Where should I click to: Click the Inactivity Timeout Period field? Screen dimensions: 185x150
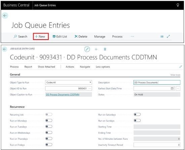(157, 145)
